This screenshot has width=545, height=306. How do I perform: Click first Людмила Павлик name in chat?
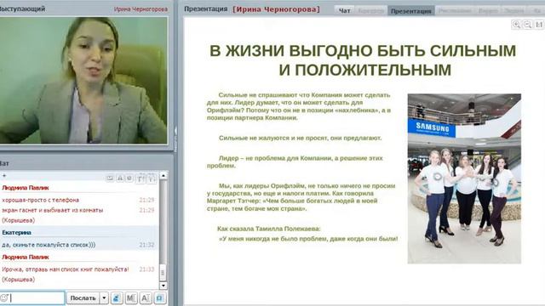pos(26,188)
